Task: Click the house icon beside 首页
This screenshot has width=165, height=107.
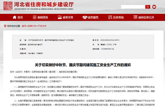Action: 15,17
